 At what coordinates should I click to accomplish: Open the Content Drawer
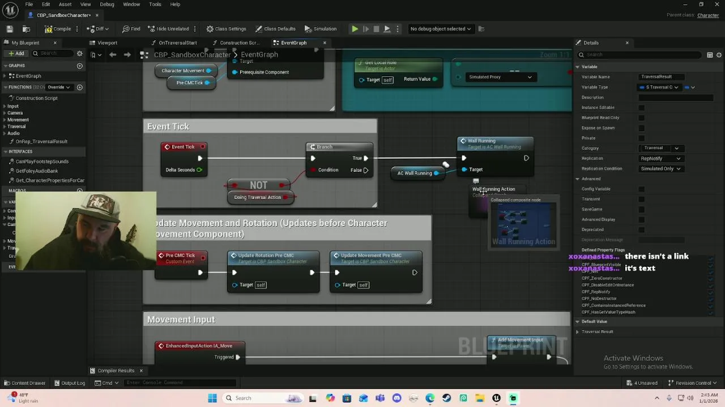coord(24,383)
